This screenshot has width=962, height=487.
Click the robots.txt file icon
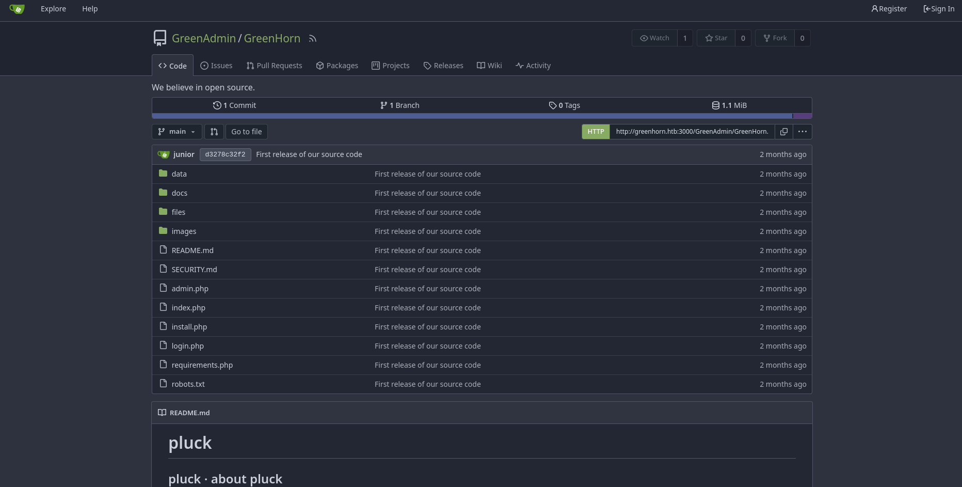[163, 384]
